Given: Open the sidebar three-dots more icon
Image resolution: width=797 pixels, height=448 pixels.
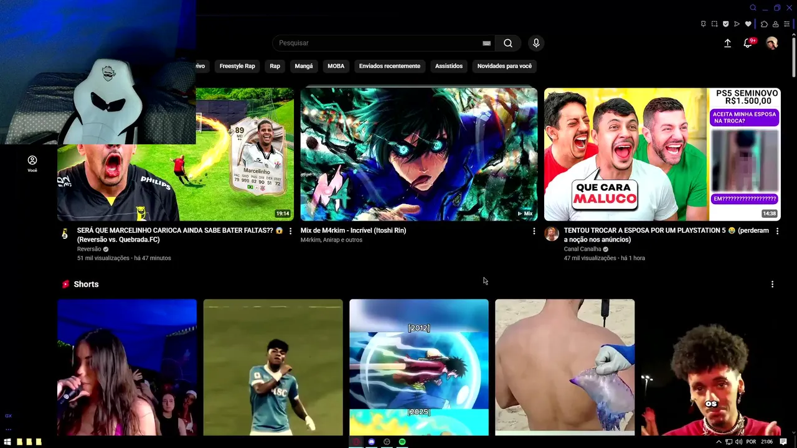Looking at the screenshot, I should pyautogui.click(x=8, y=429).
